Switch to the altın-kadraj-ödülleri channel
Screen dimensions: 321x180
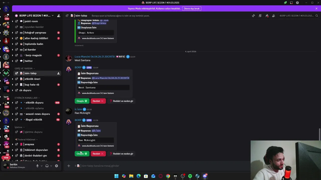(37, 38)
